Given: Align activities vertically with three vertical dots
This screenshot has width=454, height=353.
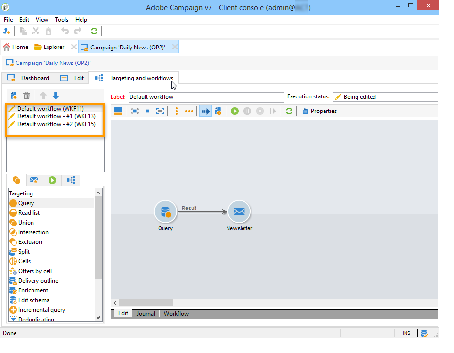Looking at the screenshot, I should [x=177, y=111].
